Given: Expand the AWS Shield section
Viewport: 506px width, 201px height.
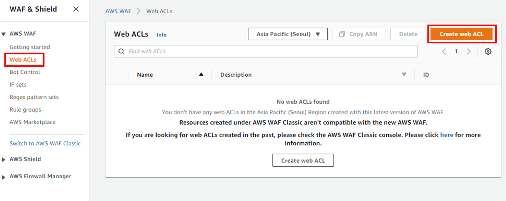Looking at the screenshot, I should 4,159.
